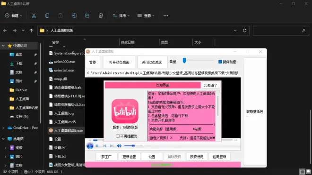Open 下载 in quick access sidebar
Viewport: 312px width, 175px height.
(x=19, y=64)
